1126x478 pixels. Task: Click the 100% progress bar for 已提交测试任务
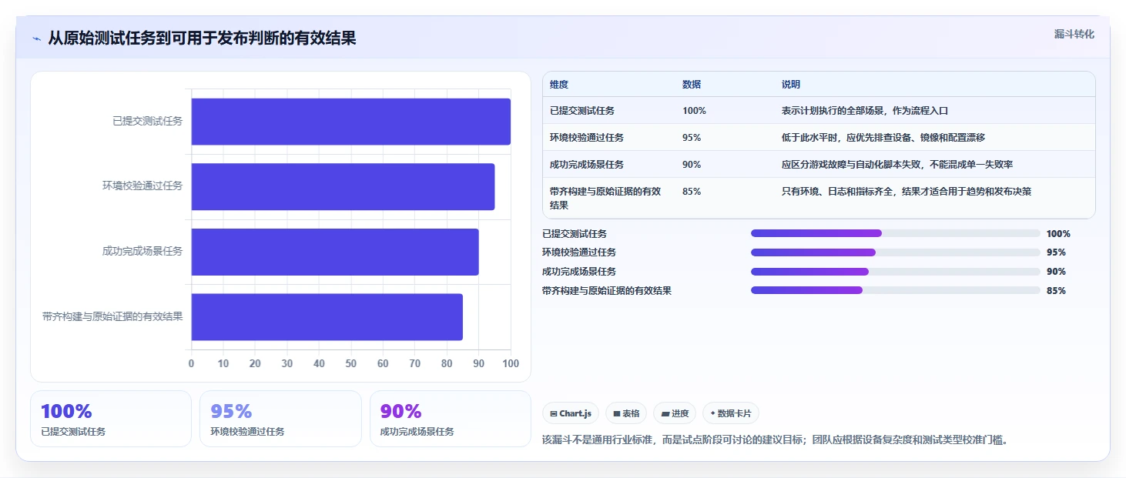click(x=895, y=233)
